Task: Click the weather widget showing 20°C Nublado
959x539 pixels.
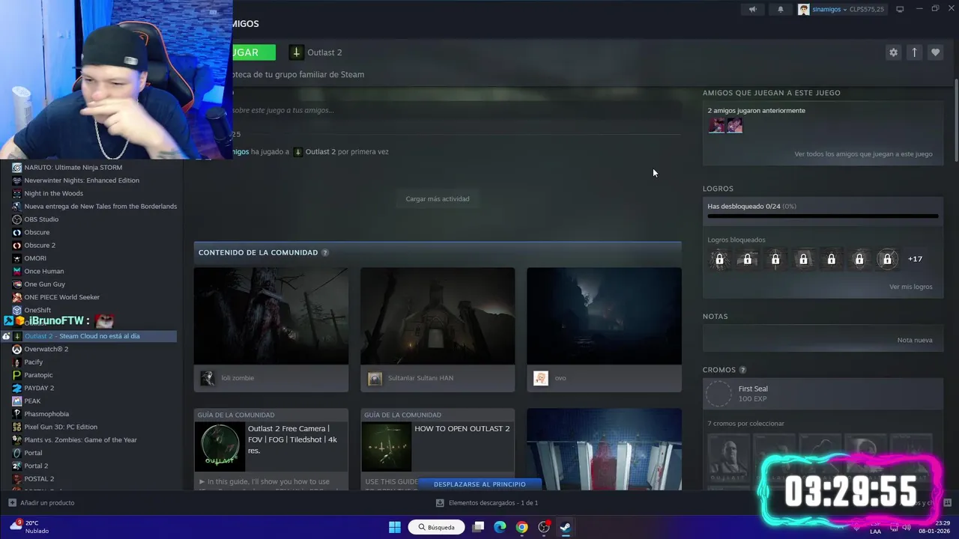Action: (x=30, y=527)
